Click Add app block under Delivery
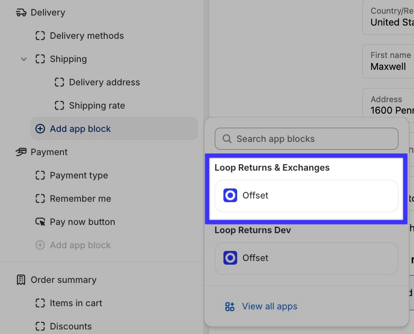The width and height of the screenshot is (414, 334). pos(80,129)
